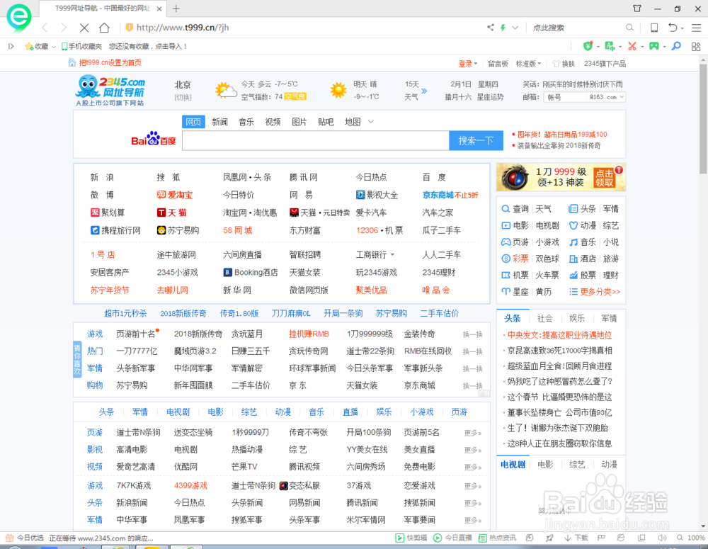
Task: Click the green shield payment protection icon
Action: pos(588,46)
